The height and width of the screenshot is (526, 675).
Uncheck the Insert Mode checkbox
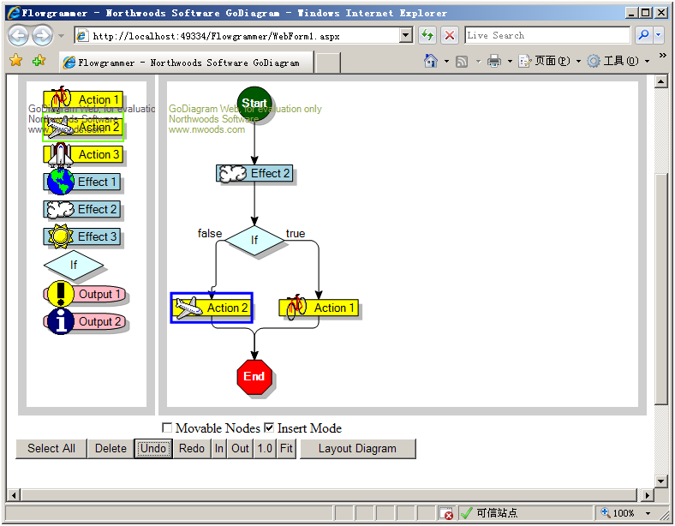click(x=269, y=427)
